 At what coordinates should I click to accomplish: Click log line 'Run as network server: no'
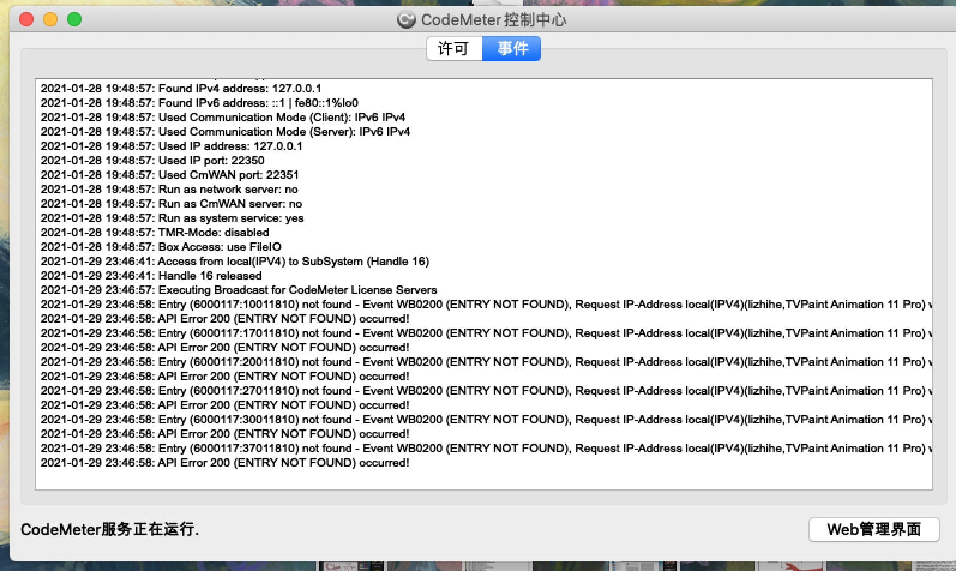tap(169, 189)
